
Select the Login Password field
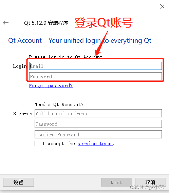tap(95, 76)
